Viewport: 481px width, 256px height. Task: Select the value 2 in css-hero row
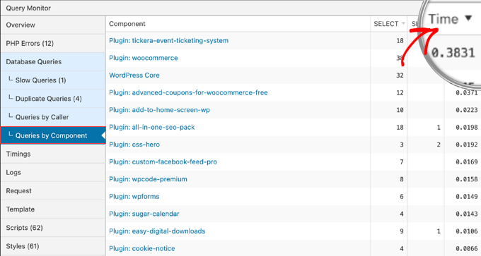tap(439, 145)
